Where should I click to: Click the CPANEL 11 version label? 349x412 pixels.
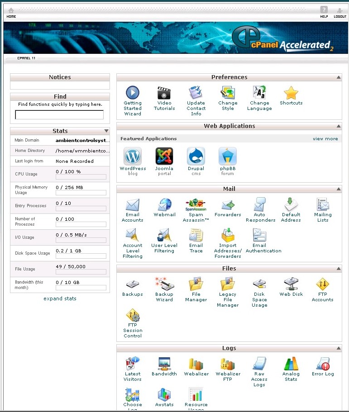pyautogui.click(x=26, y=58)
